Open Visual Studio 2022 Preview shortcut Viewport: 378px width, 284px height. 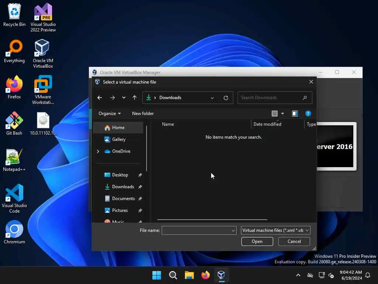(x=43, y=17)
